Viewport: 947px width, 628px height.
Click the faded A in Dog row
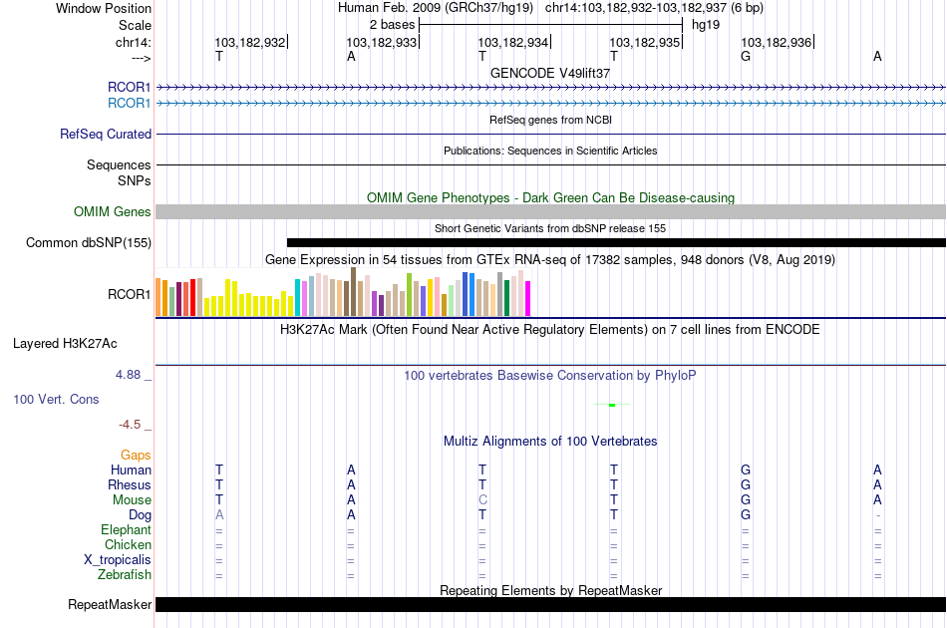[219, 514]
